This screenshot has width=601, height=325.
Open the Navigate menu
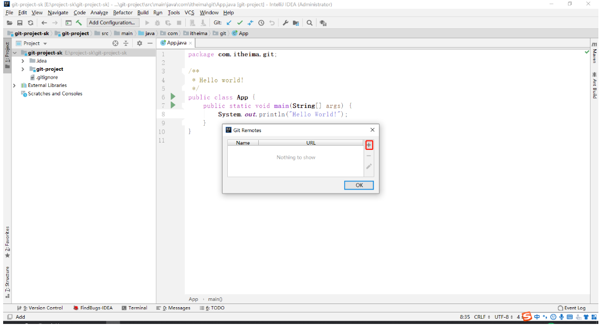(58, 13)
